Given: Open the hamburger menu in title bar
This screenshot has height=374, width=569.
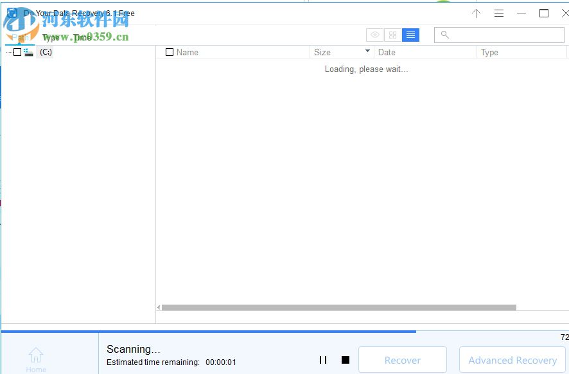Looking at the screenshot, I should [499, 13].
